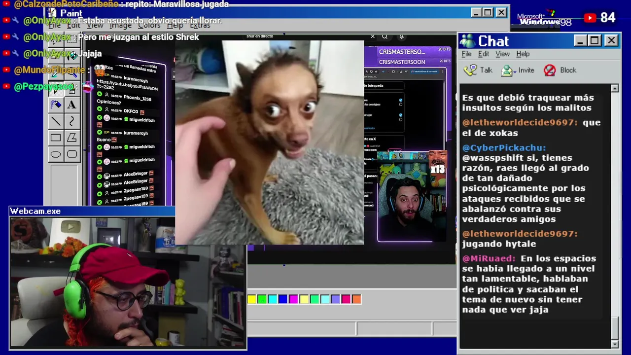631x355 pixels.
Task: Pick the periwinkle blue palette swatch
Action: (x=336, y=299)
